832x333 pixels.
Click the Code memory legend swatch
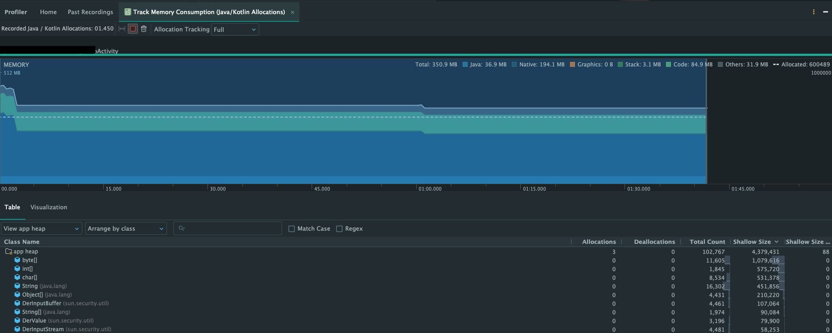point(669,65)
